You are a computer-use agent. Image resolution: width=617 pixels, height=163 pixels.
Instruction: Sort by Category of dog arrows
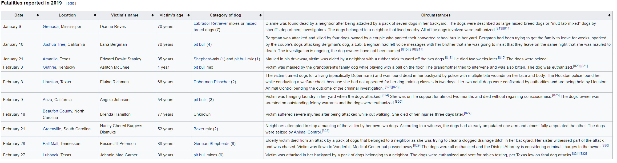click(x=260, y=15)
